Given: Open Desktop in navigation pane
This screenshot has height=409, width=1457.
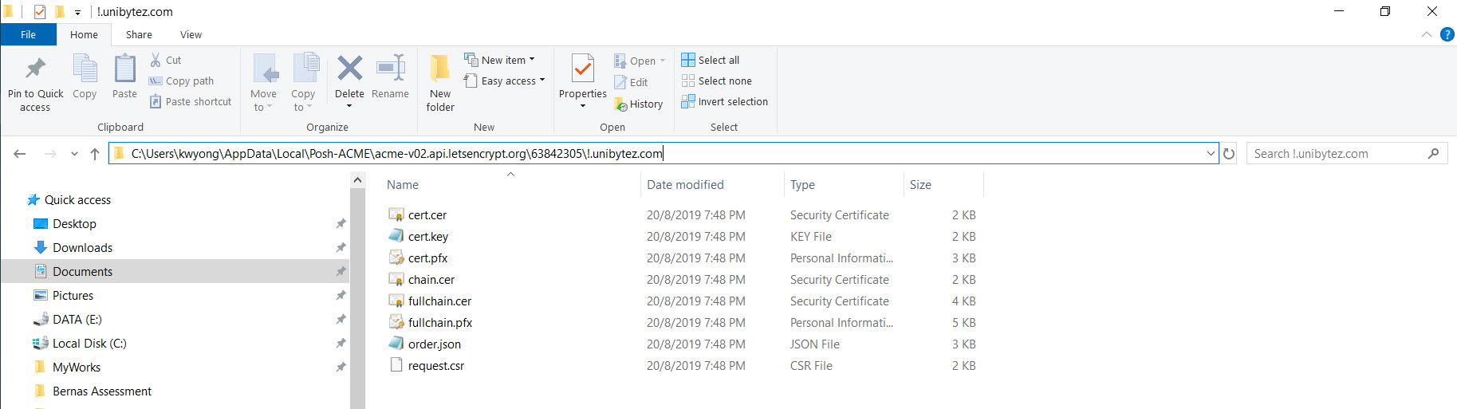Looking at the screenshot, I should coord(74,223).
